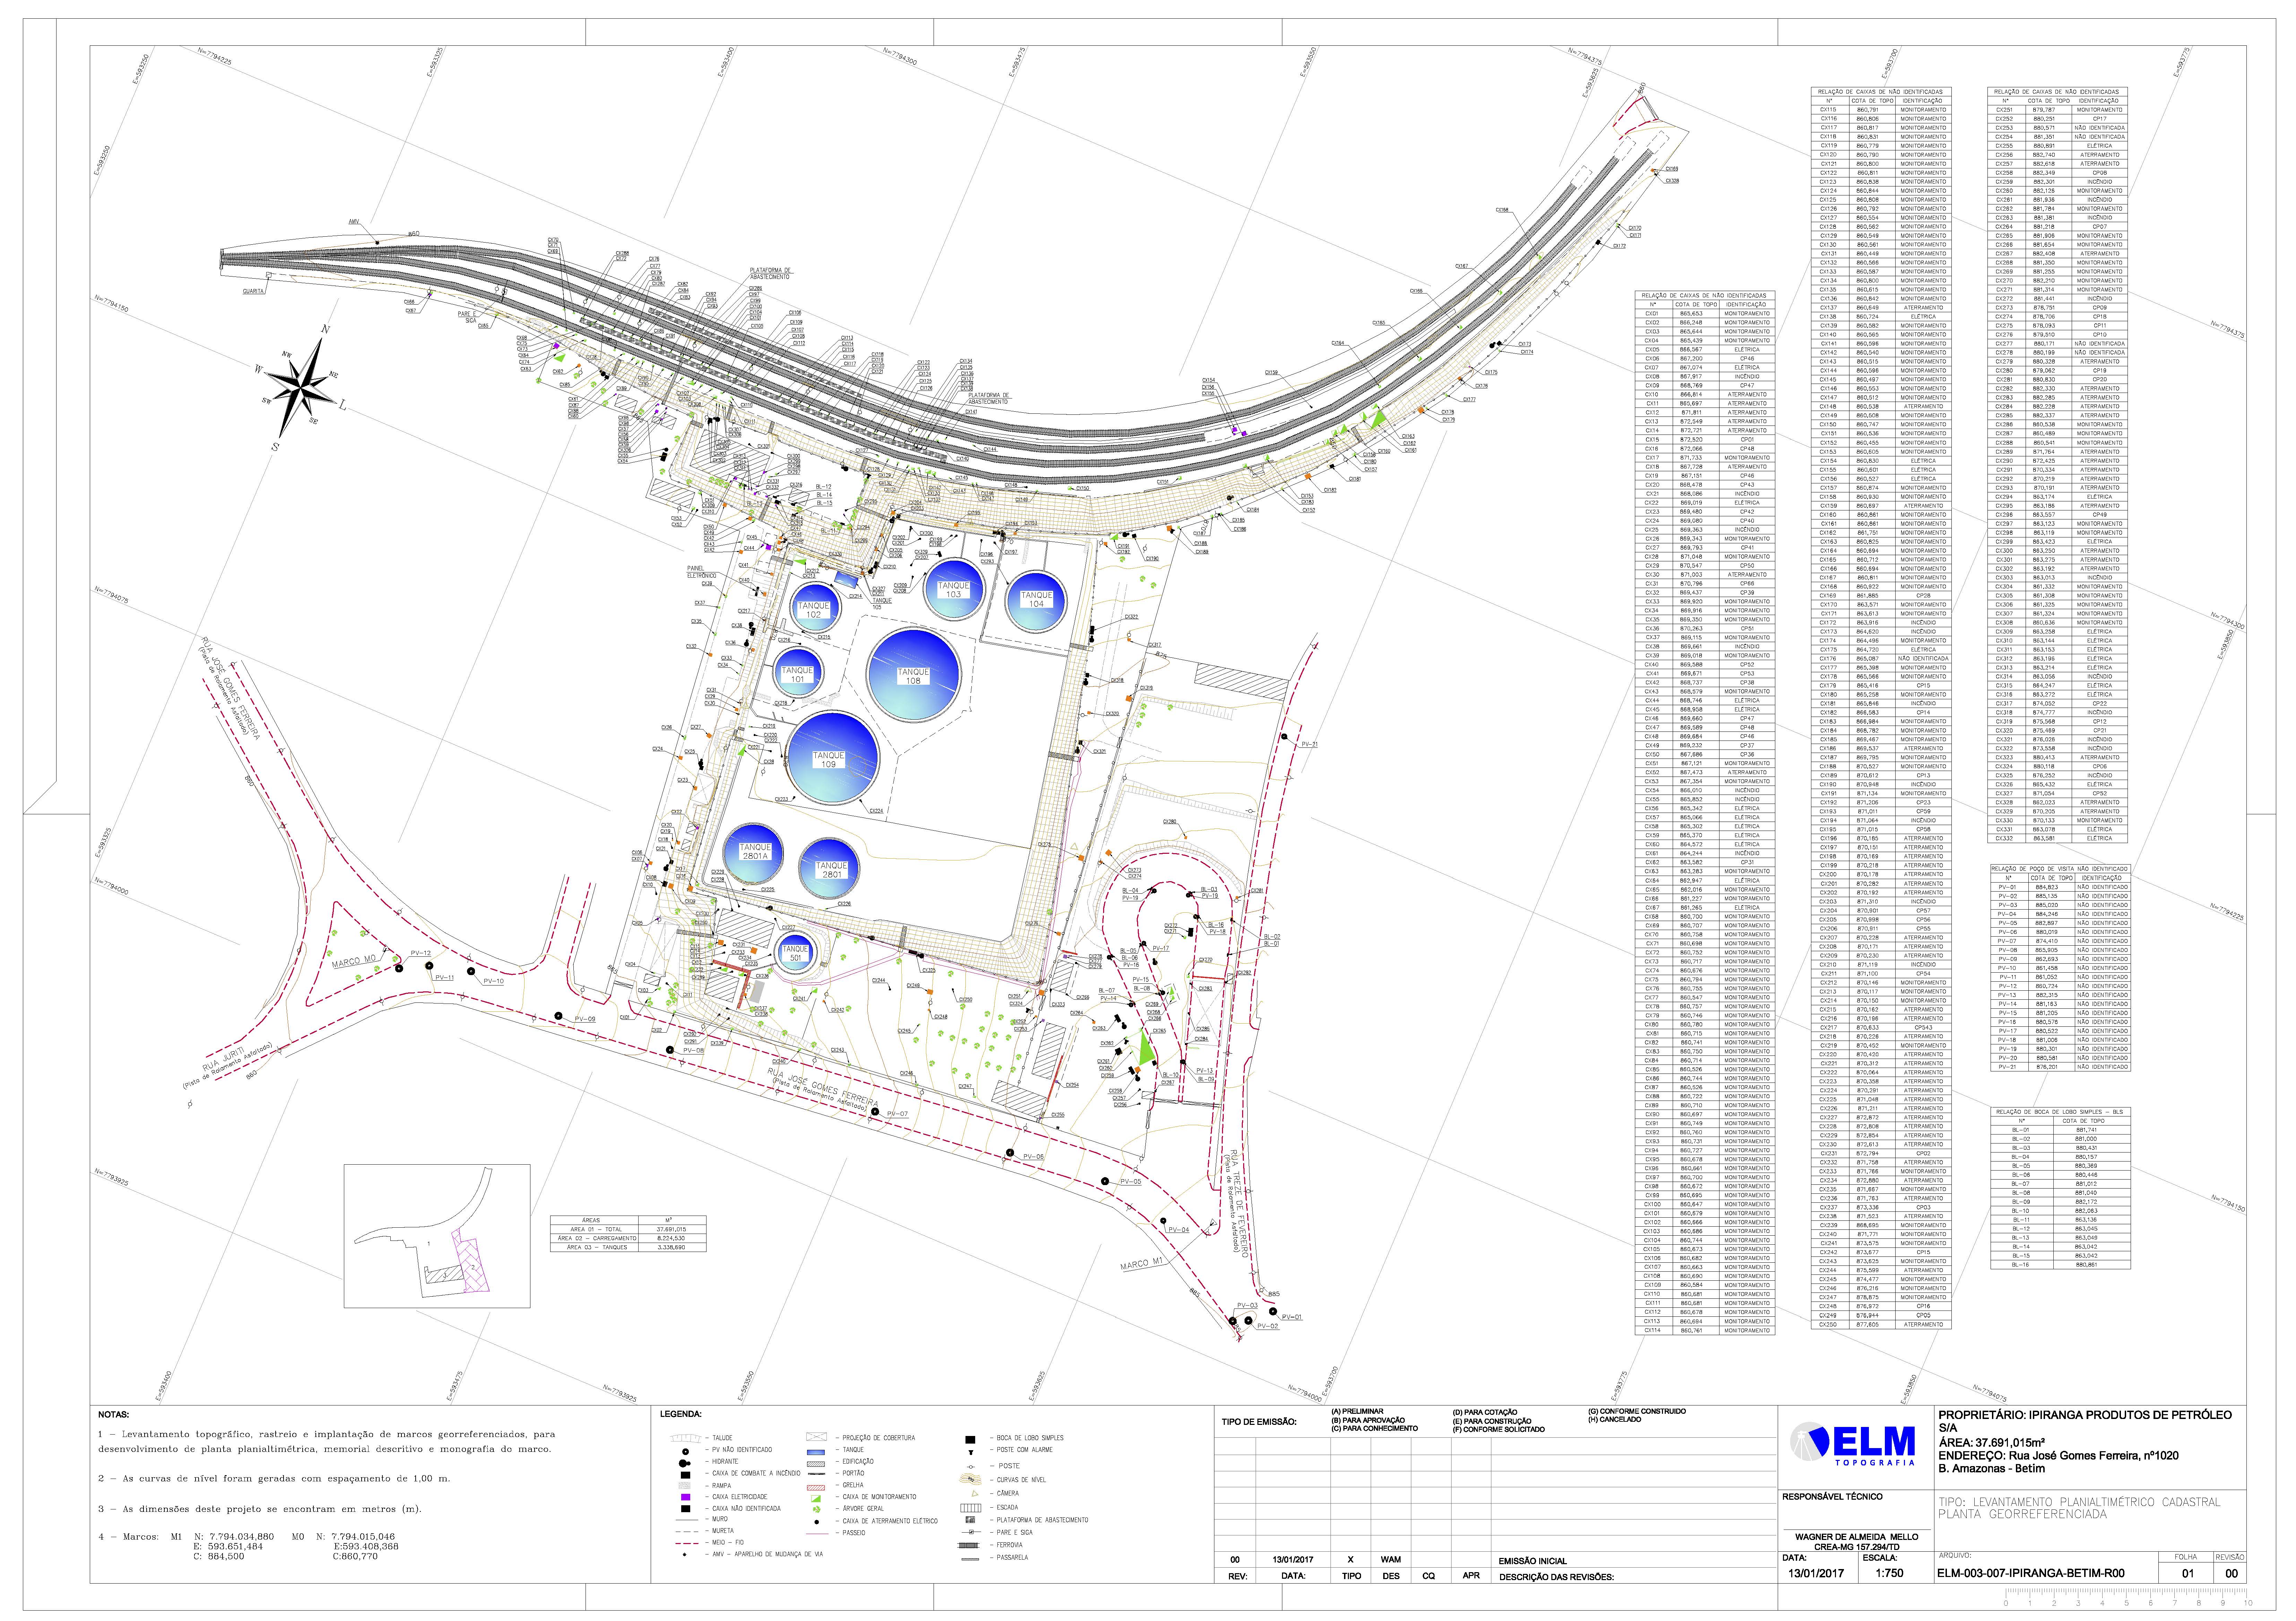2296x1621 pixels.
Task: Select the Árvore geral tree symbol
Action: [x=817, y=1509]
